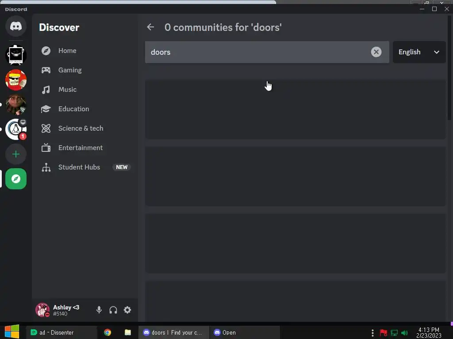Click the compass icon next to Home
This screenshot has width=453, height=339.
[46, 51]
